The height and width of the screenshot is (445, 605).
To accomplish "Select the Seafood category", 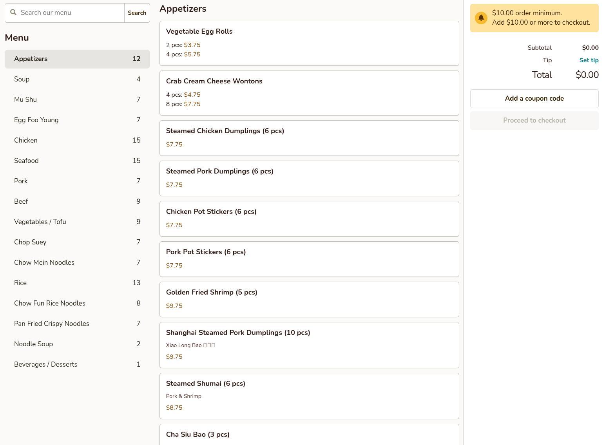I will (x=77, y=161).
